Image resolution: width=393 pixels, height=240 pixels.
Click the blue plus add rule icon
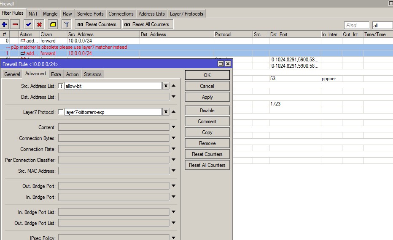[x=5, y=24]
